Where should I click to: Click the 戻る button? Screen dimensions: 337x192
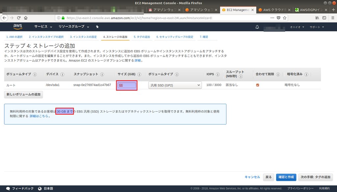point(269,177)
